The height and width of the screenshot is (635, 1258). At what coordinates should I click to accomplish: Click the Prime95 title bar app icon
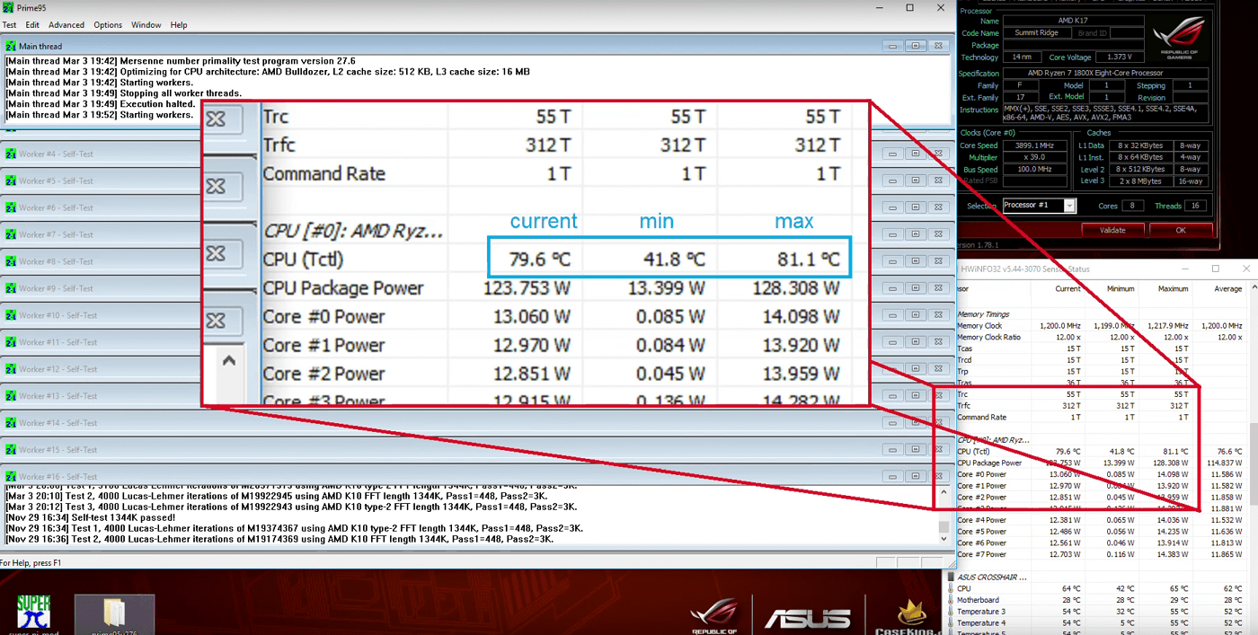[x=9, y=8]
